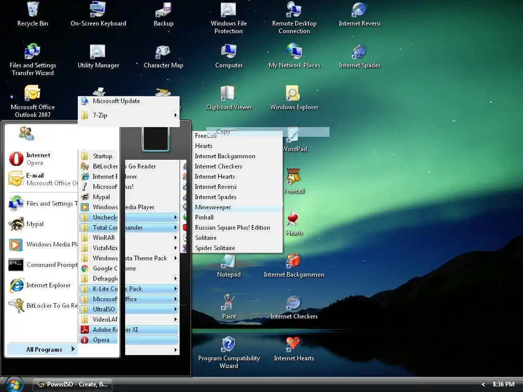Choose Solitaire from the Games menu
The width and height of the screenshot is (523, 392).
[237, 238]
